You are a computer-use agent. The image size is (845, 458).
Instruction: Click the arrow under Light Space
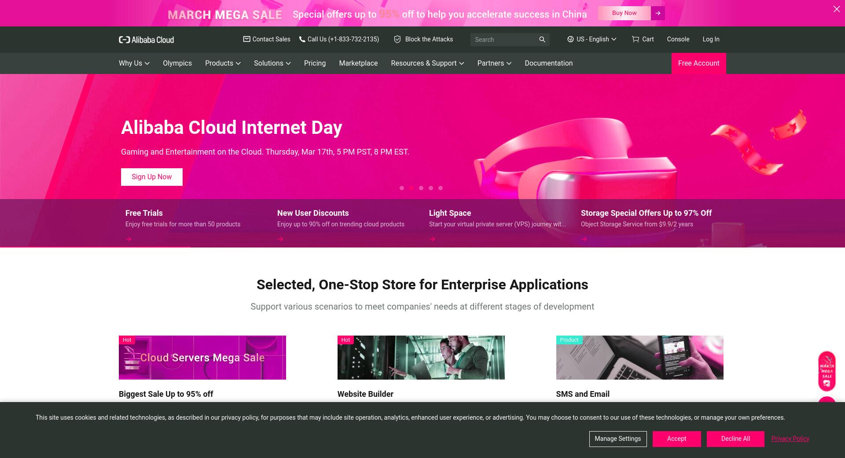pos(432,239)
